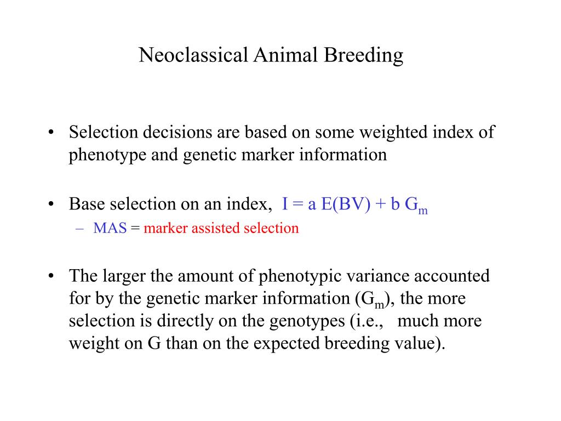
Task: Click the words 'much more' in last paragraph
Action: (439, 321)
